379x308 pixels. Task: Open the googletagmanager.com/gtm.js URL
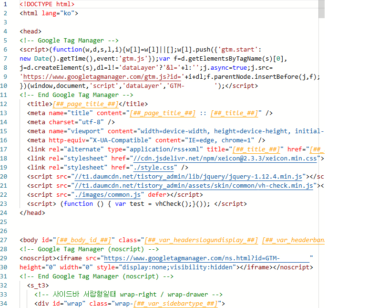(102, 77)
